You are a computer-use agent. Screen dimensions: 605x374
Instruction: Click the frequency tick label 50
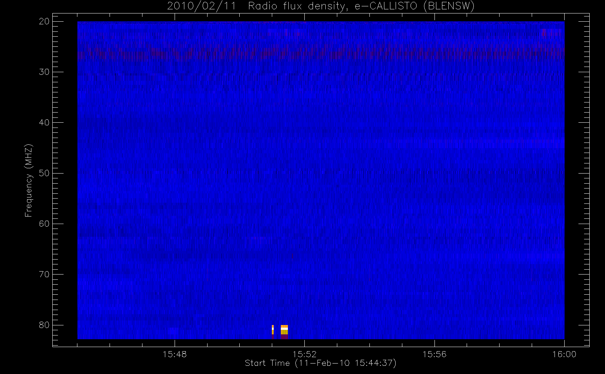44,173
